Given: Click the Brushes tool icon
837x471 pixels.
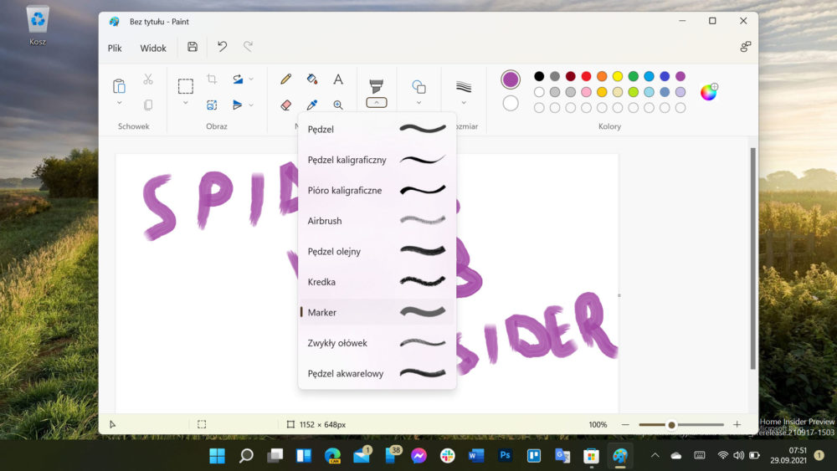Looking at the screenshot, I should coord(377,86).
